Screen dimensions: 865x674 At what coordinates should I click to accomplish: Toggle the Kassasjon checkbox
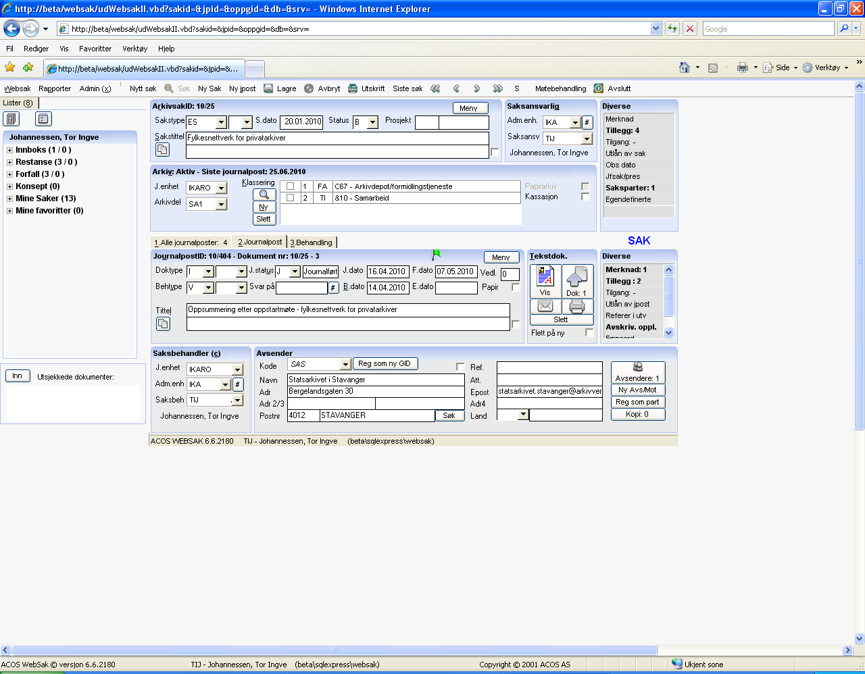[x=585, y=197]
